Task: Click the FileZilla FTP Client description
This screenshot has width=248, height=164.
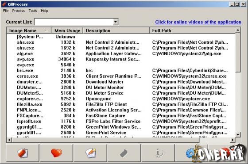Action: 106,104
